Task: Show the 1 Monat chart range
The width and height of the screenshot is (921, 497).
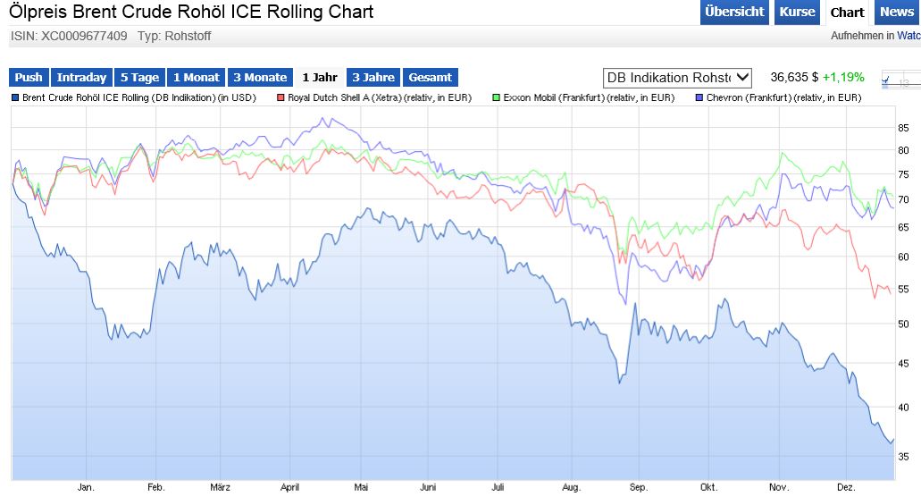Action: pos(197,78)
